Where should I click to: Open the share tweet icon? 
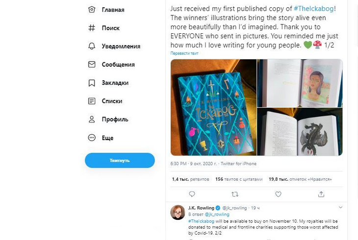coord(321,194)
